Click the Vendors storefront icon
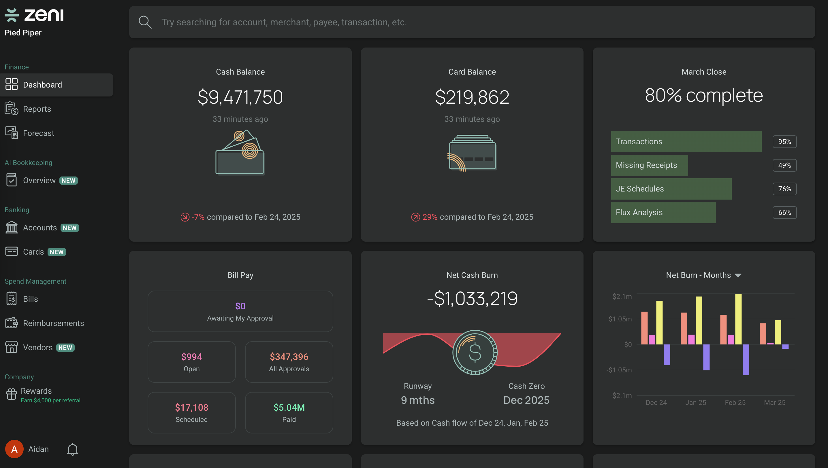Viewport: 828px width, 468px height. [x=12, y=347]
